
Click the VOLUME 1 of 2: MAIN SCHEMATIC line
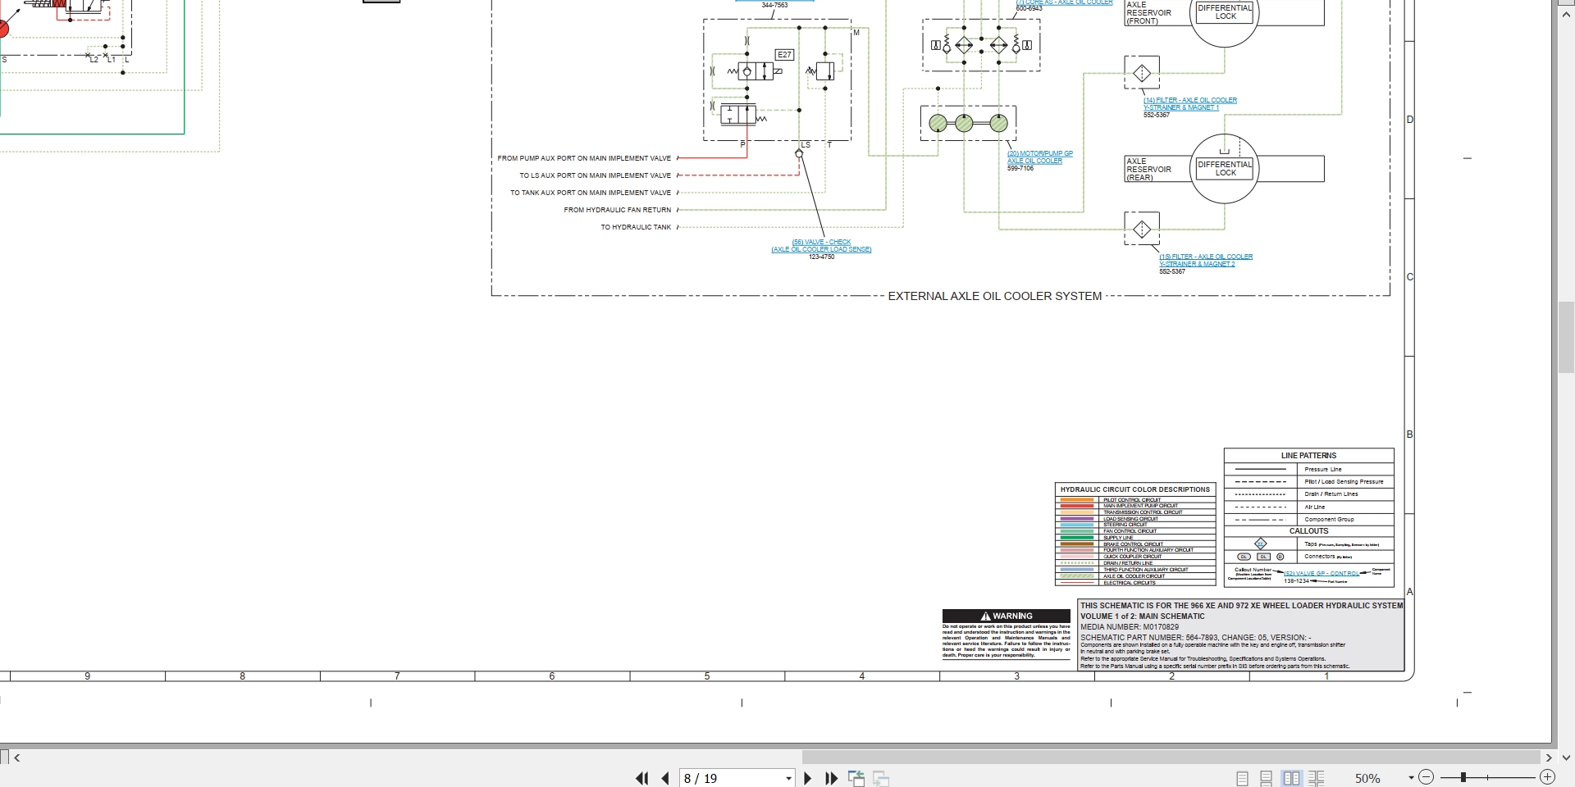point(1142,616)
